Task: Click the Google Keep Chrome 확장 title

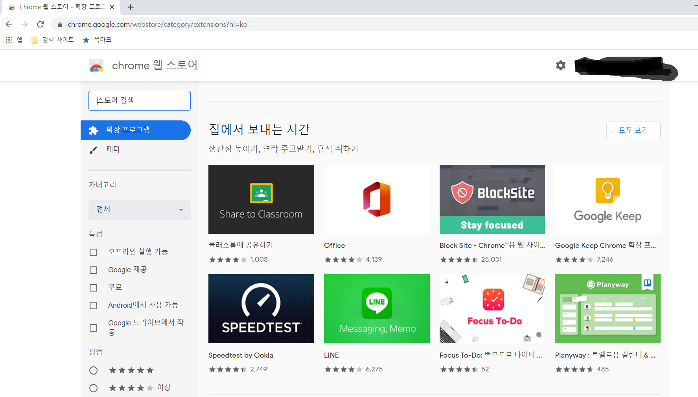Action: click(606, 245)
